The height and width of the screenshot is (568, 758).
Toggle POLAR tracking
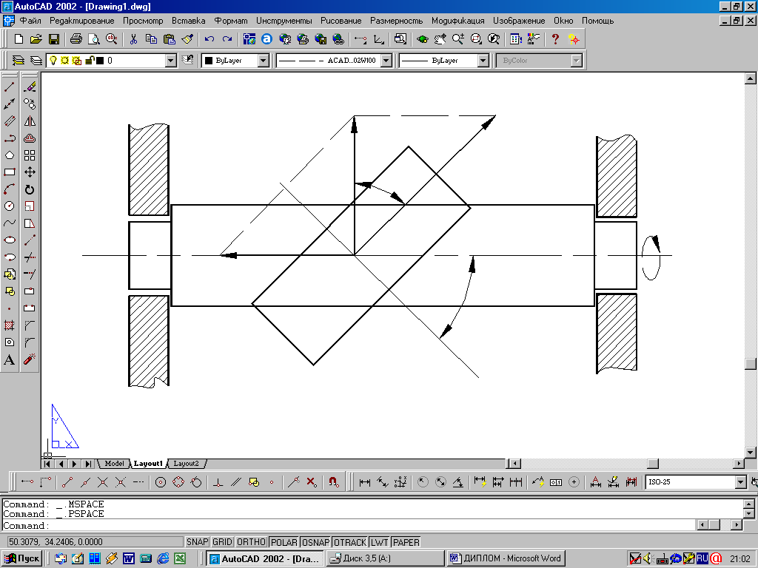[x=284, y=542]
